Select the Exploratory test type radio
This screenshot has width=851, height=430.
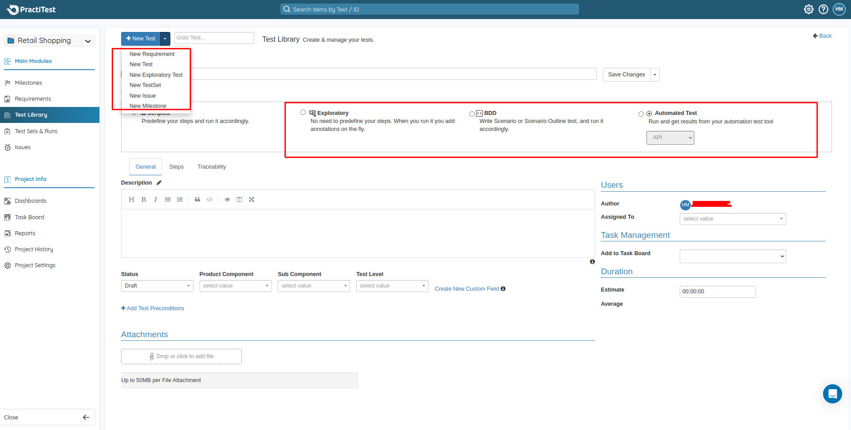coord(303,113)
